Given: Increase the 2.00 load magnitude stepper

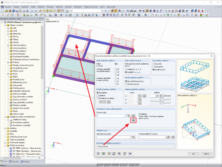Looking at the screenshot, I should click(160, 95).
